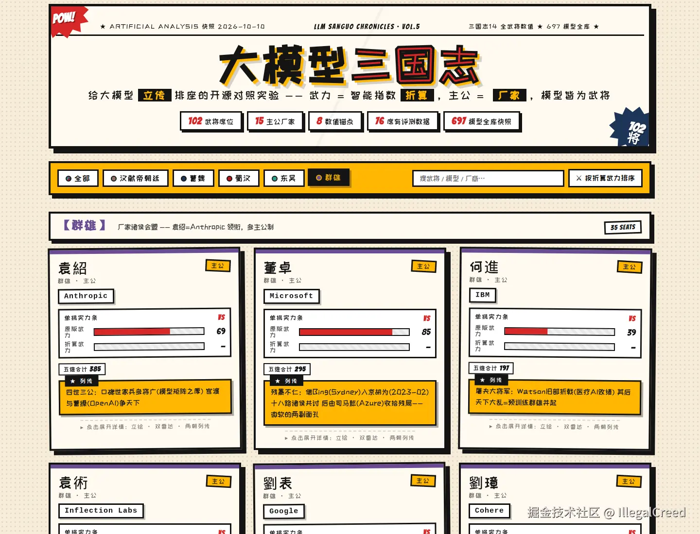This screenshot has width=700, height=534.
Task: Expand details on 何進 card
Action: [554, 427]
